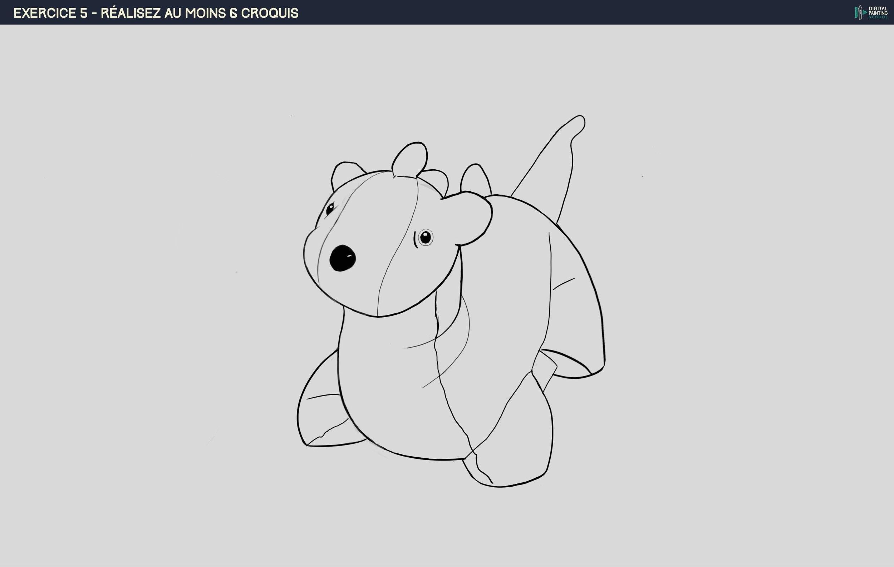Click the plush toy's large right-side eye

[426, 237]
